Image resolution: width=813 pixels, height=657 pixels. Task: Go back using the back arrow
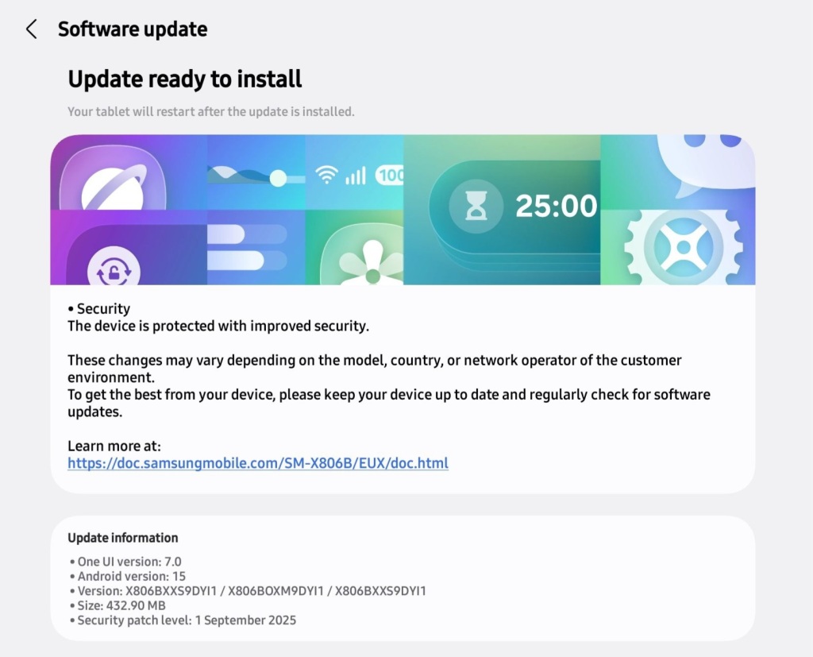[x=32, y=29]
